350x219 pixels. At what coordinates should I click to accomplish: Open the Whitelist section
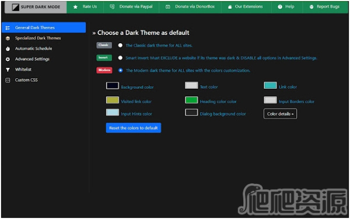coord(44,69)
